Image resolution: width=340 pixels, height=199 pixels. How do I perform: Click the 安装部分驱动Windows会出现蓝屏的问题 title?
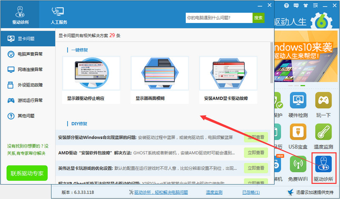(97, 137)
